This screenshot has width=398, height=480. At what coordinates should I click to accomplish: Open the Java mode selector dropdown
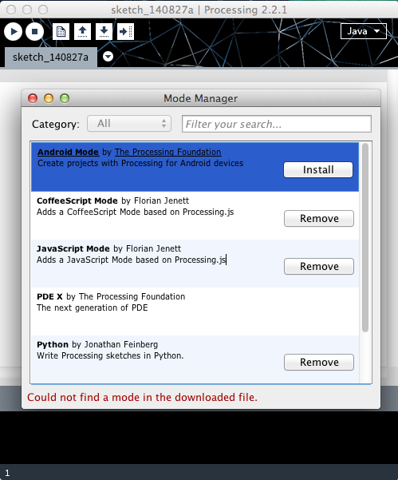coord(364,31)
